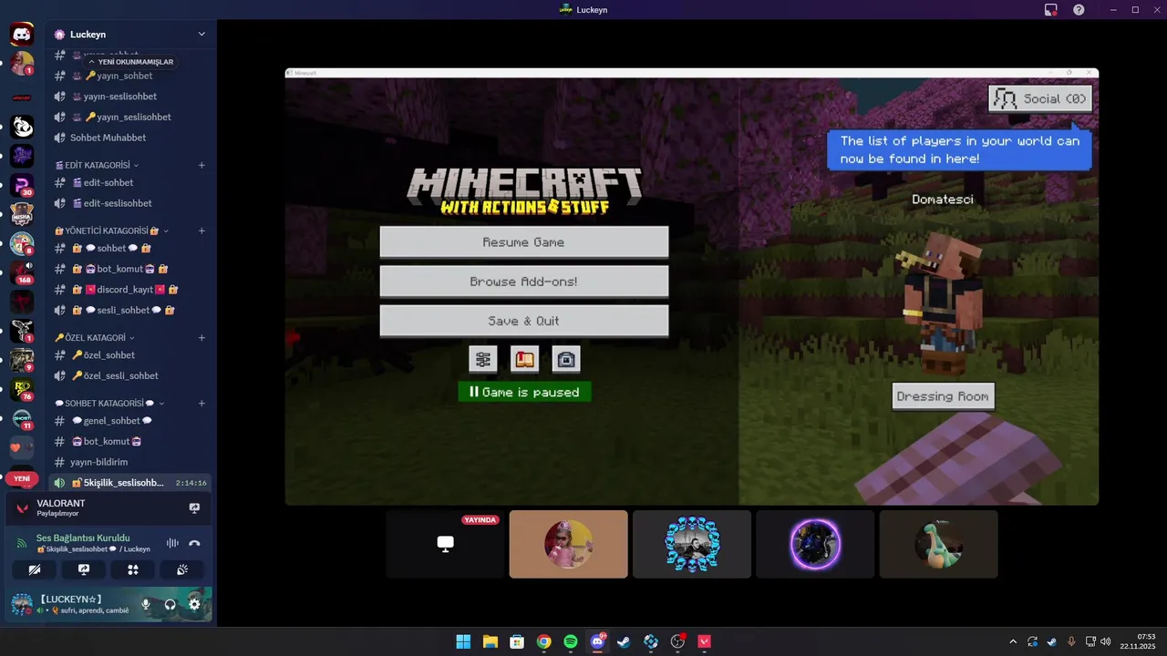Viewport: 1167px width, 656px height.
Task: Open yayın-bildirim channel
Action: [x=129, y=462]
